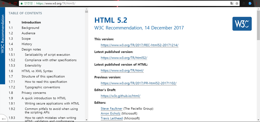
Task: Open Writing secure applications with HTML
Action: [x=52, y=104]
